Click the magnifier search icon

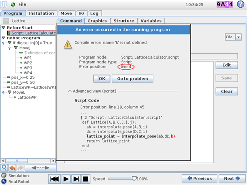[4, 168]
